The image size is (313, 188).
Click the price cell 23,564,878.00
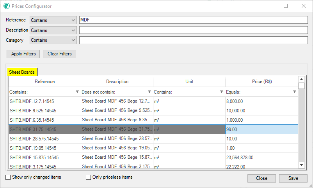click(x=262, y=158)
